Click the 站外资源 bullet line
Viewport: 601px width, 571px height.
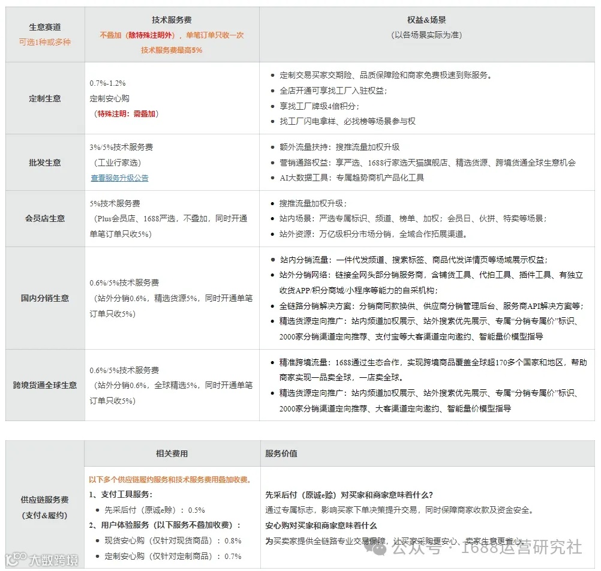coord(373,234)
